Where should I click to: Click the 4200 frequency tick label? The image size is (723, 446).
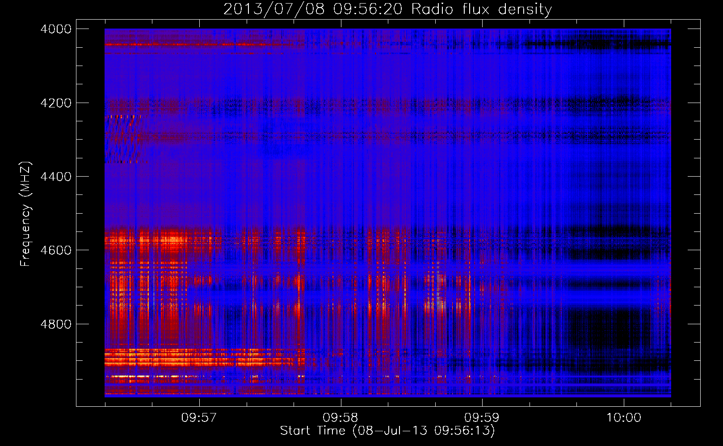[x=56, y=103]
